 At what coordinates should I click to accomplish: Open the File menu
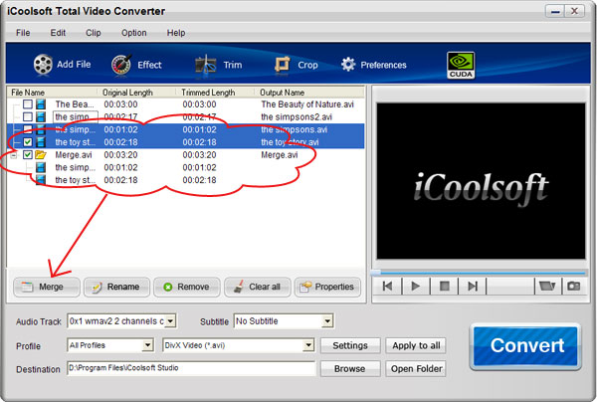click(x=23, y=33)
